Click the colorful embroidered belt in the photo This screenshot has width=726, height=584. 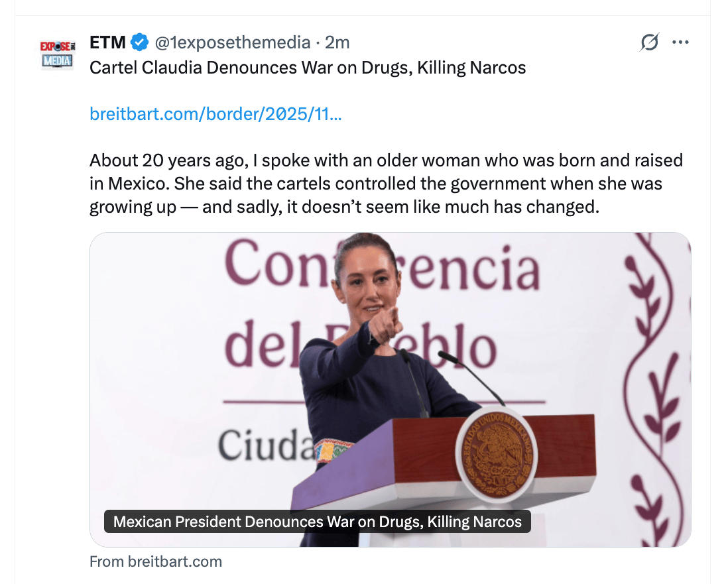pos(335,451)
